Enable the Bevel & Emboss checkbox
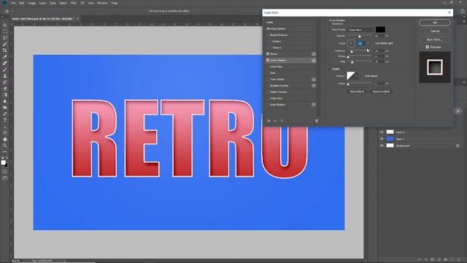This screenshot has width=467, height=263. [x=268, y=35]
